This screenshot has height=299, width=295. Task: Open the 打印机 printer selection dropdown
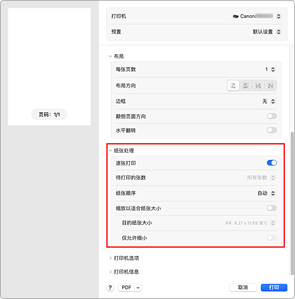[x=279, y=16]
